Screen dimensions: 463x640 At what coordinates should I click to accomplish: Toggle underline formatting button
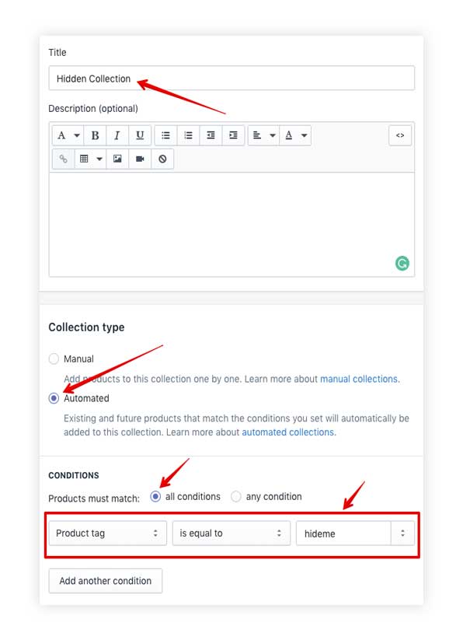coord(140,135)
